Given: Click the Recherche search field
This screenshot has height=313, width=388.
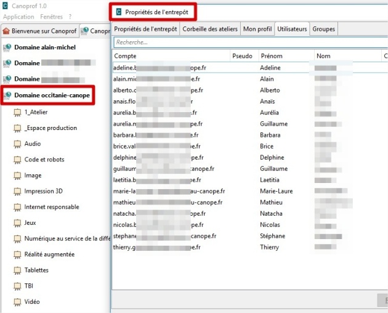Looking at the screenshot, I should [251, 43].
